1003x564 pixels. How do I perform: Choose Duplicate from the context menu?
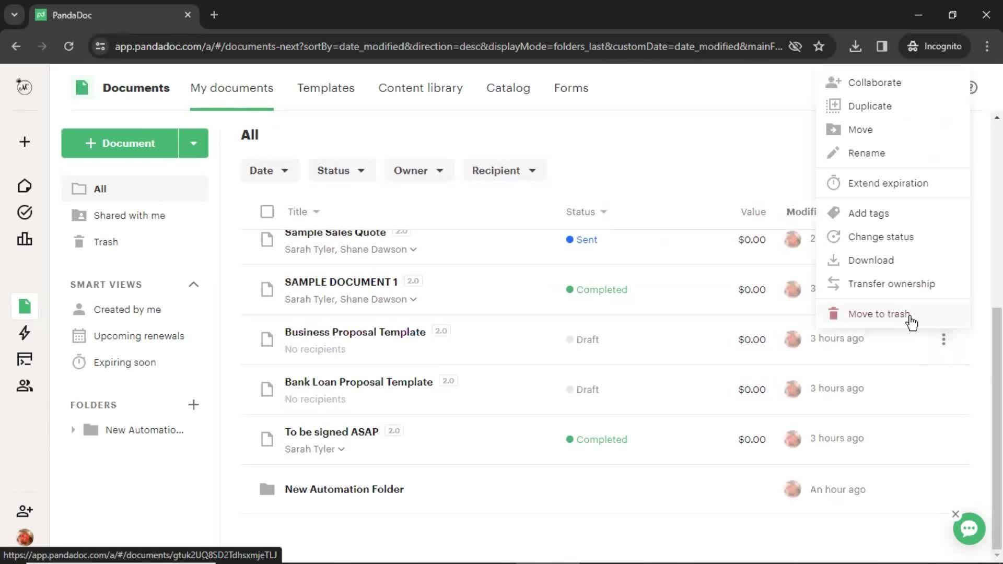(x=893, y=106)
